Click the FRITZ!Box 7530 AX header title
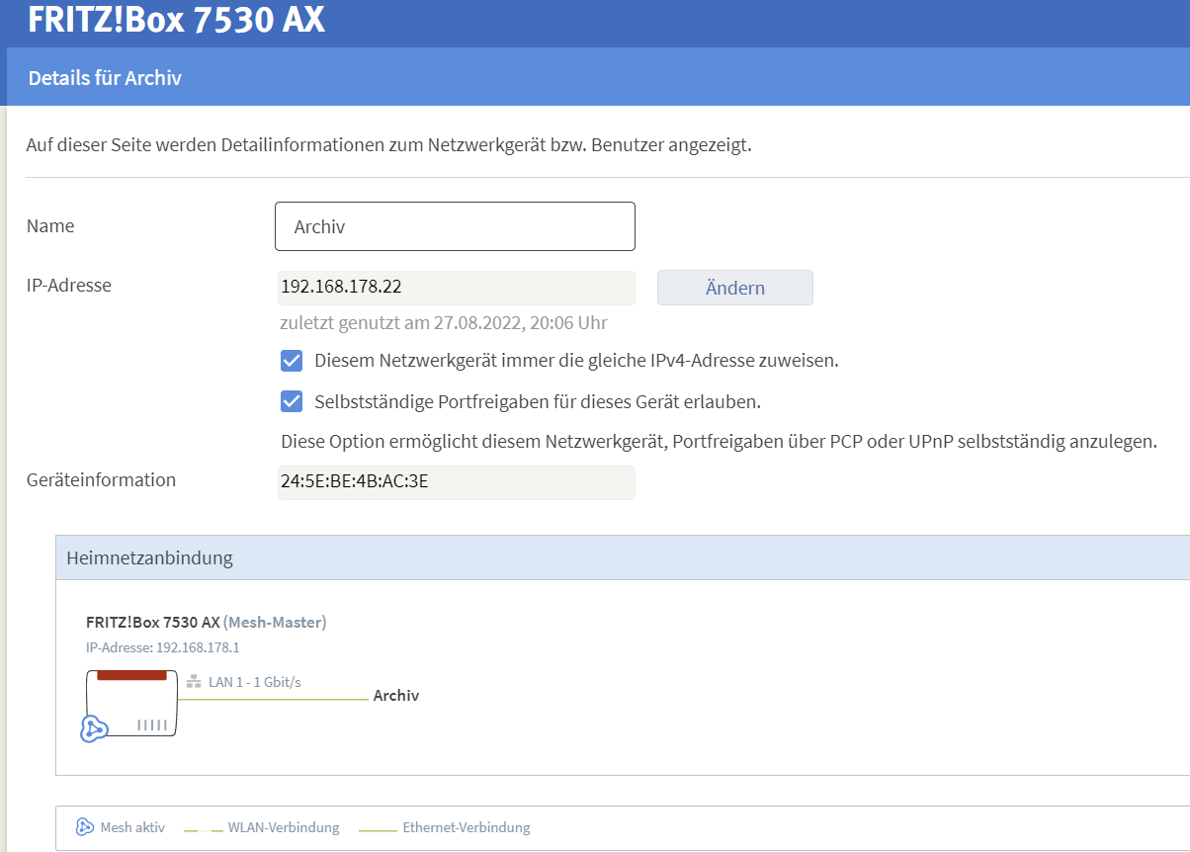This screenshot has height=852, width=1190. point(176,20)
